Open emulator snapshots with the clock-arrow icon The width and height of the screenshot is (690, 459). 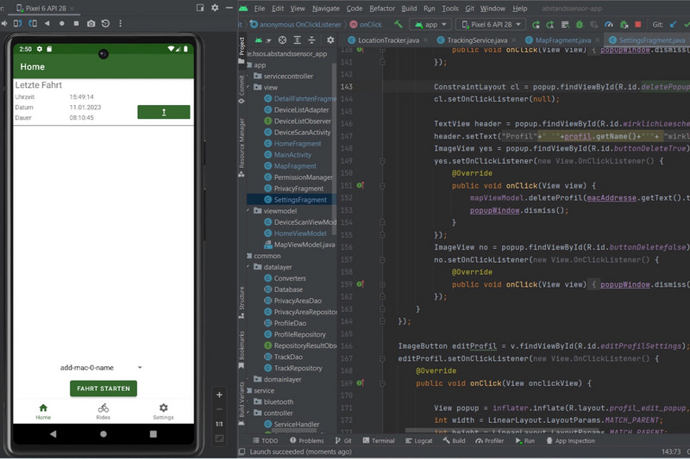[x=105, y=23]
